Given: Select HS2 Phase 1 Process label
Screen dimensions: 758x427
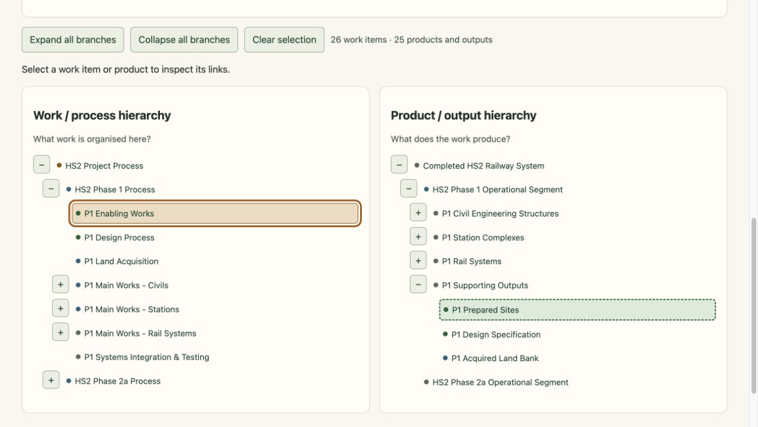Looking at the screenshot, I should click(x=115, y=190).
